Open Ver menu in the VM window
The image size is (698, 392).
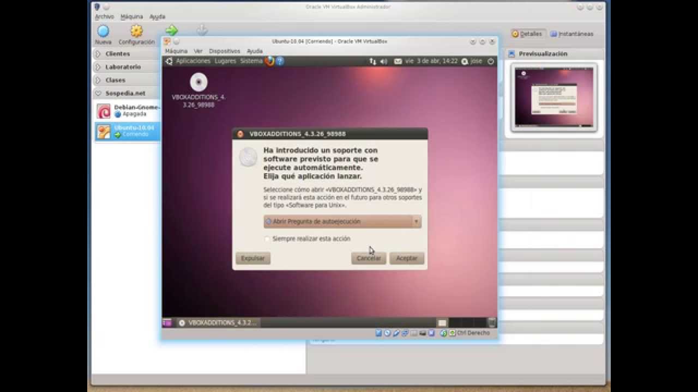coord(198,51)
